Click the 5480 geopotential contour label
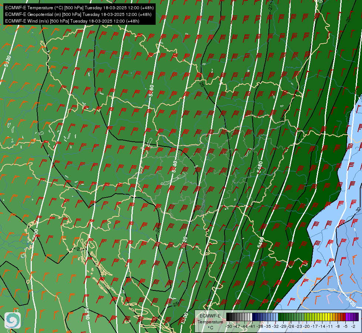This screenshot has width=362, height=333. pyautogui.click(x=260, y=167)
